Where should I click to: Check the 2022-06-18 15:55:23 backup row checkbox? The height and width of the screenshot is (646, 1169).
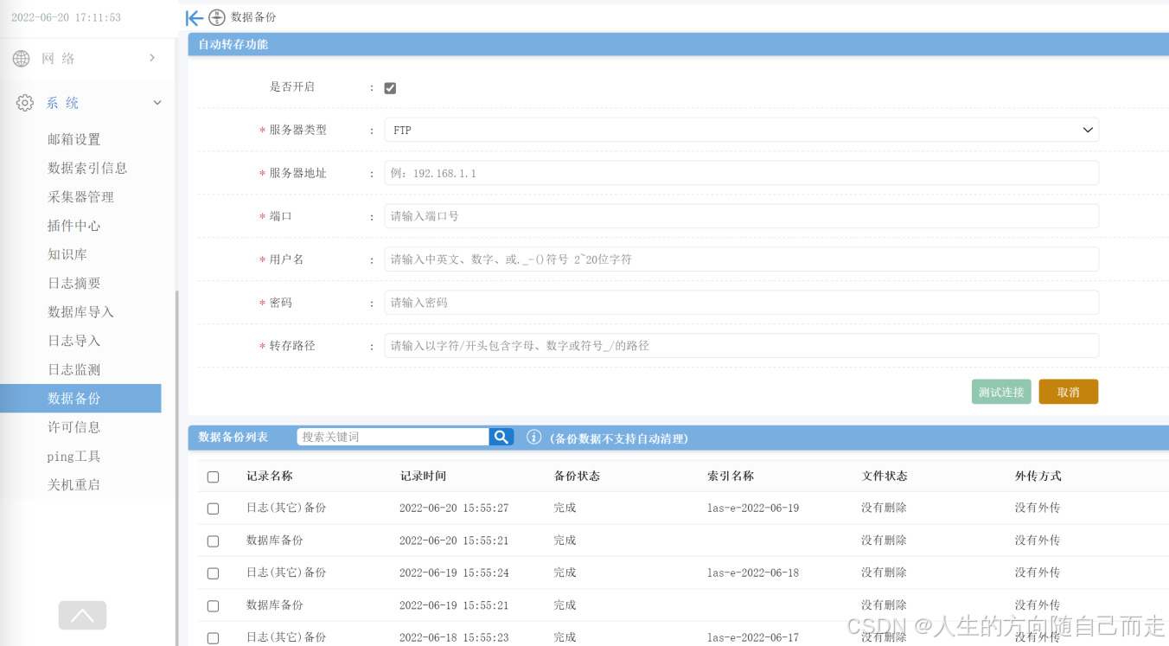click(214, 638)
